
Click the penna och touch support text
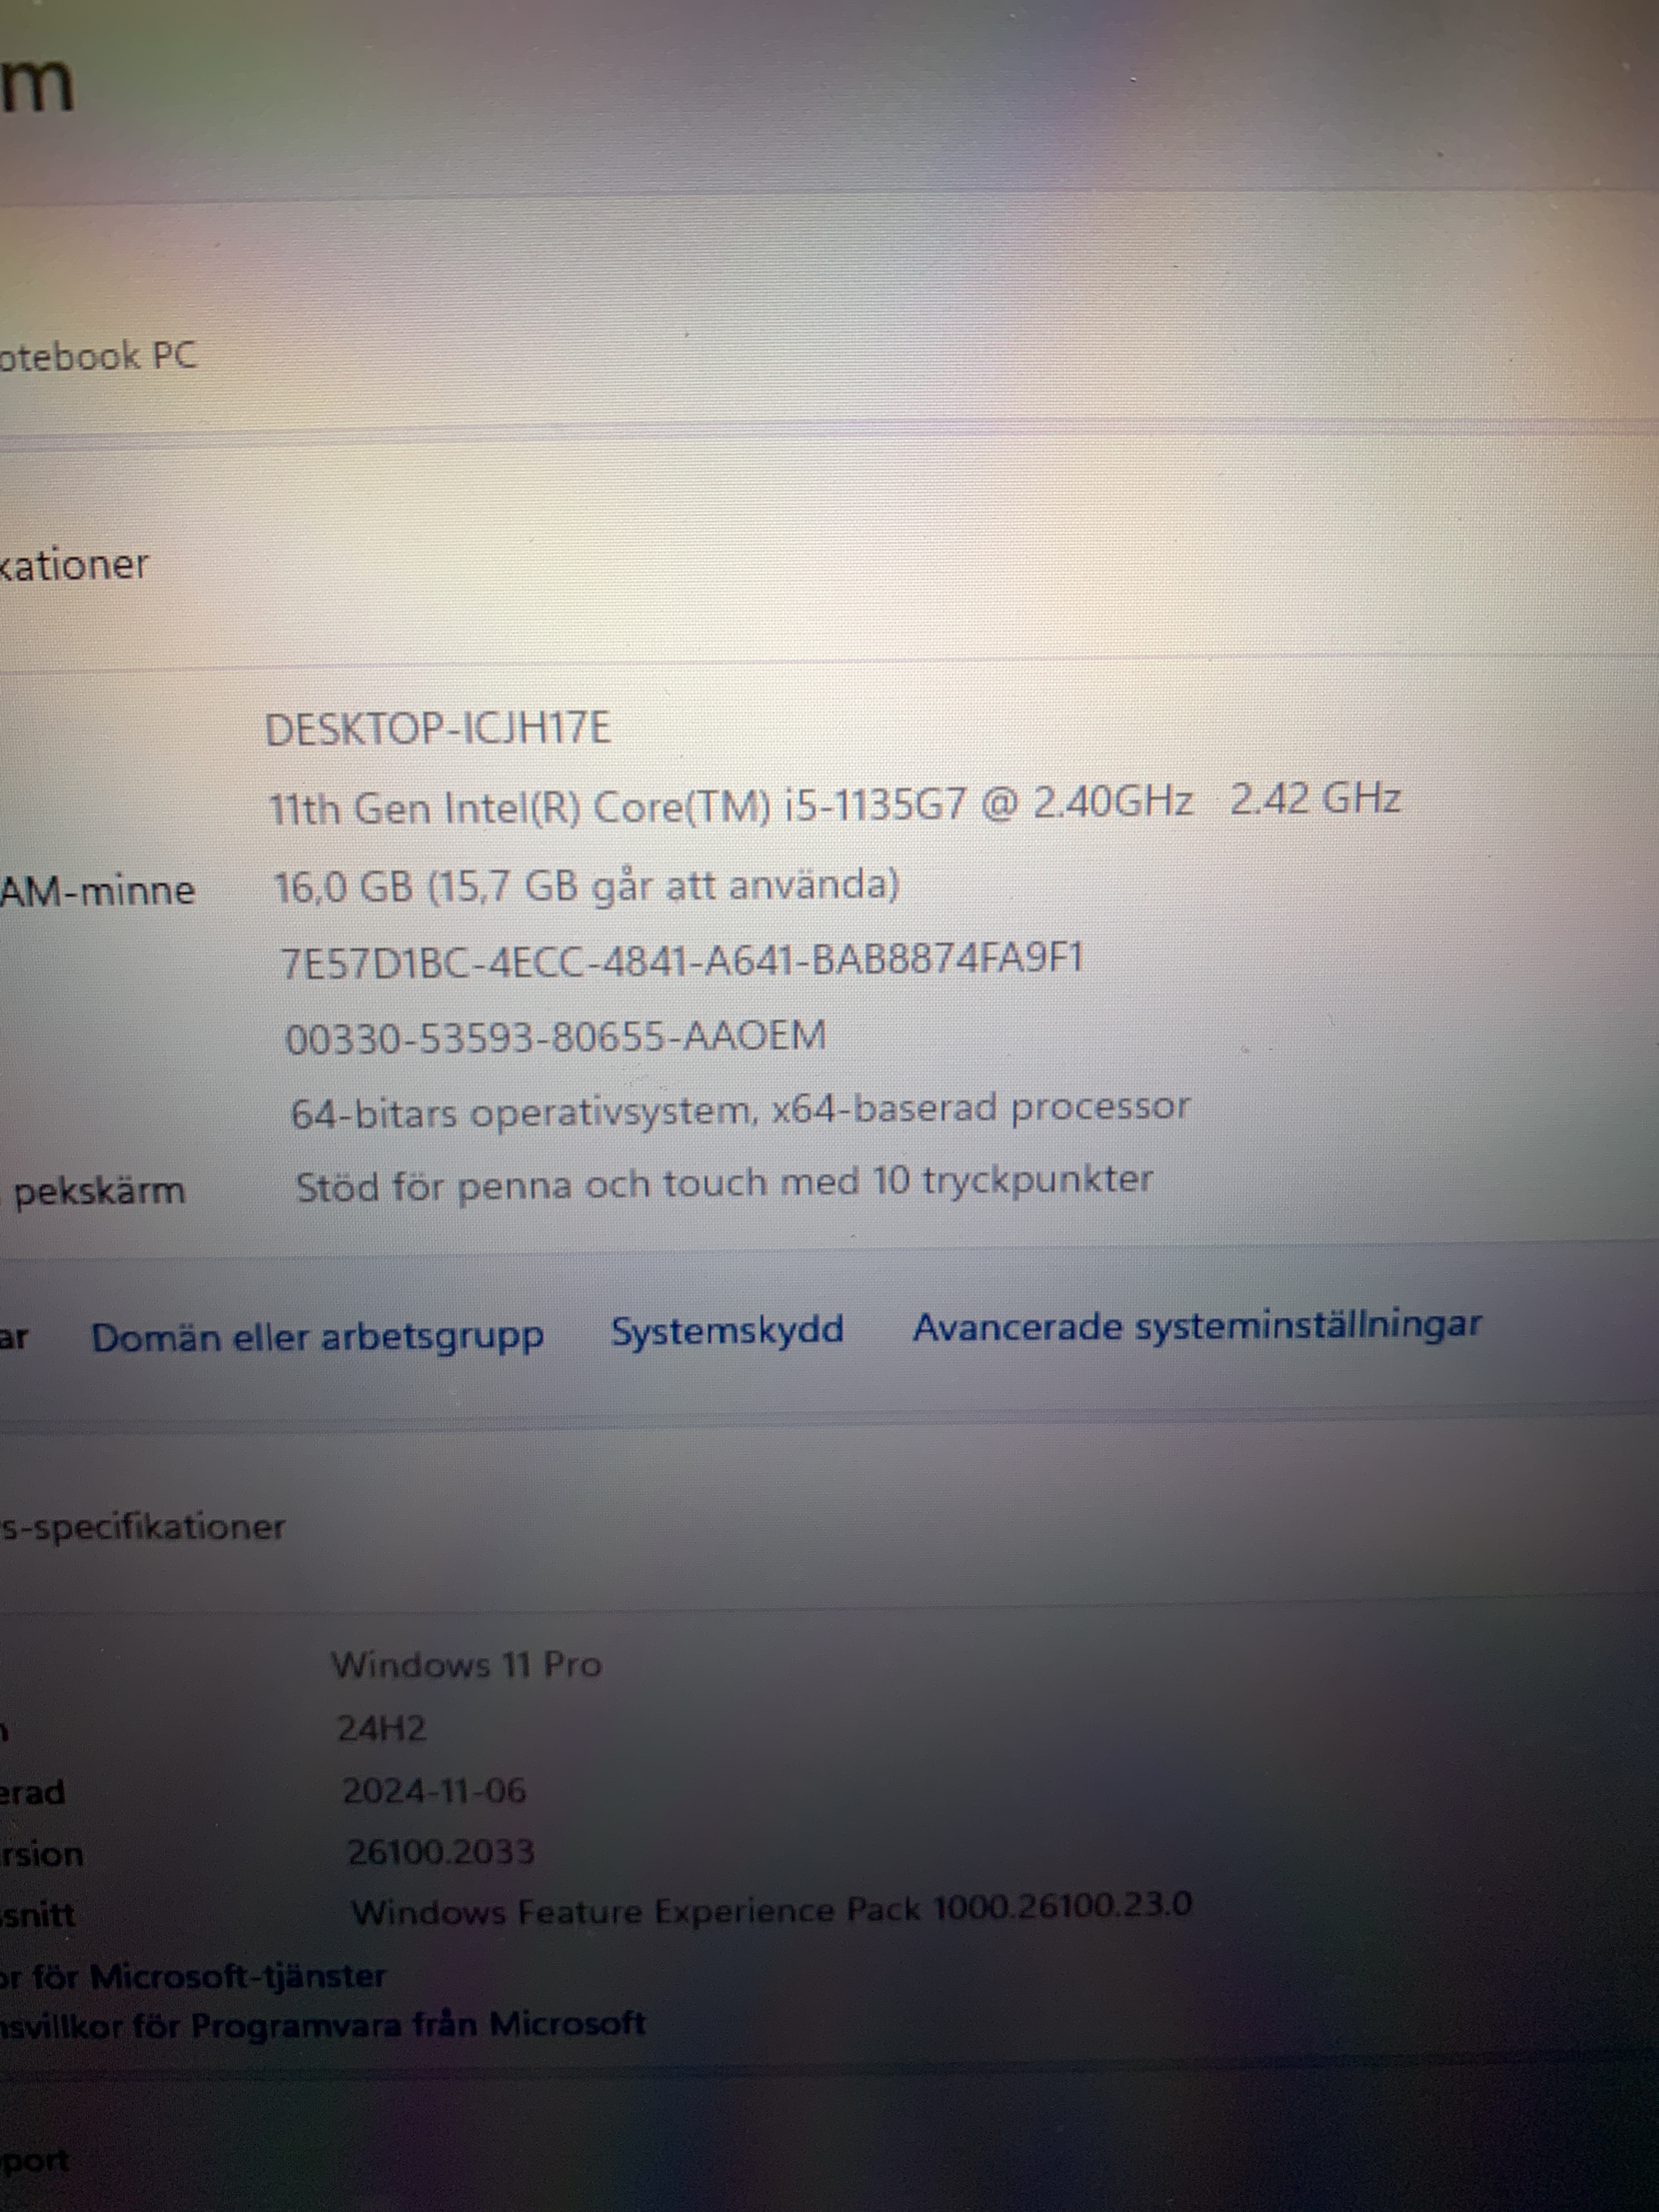(x=724, y=1184)
